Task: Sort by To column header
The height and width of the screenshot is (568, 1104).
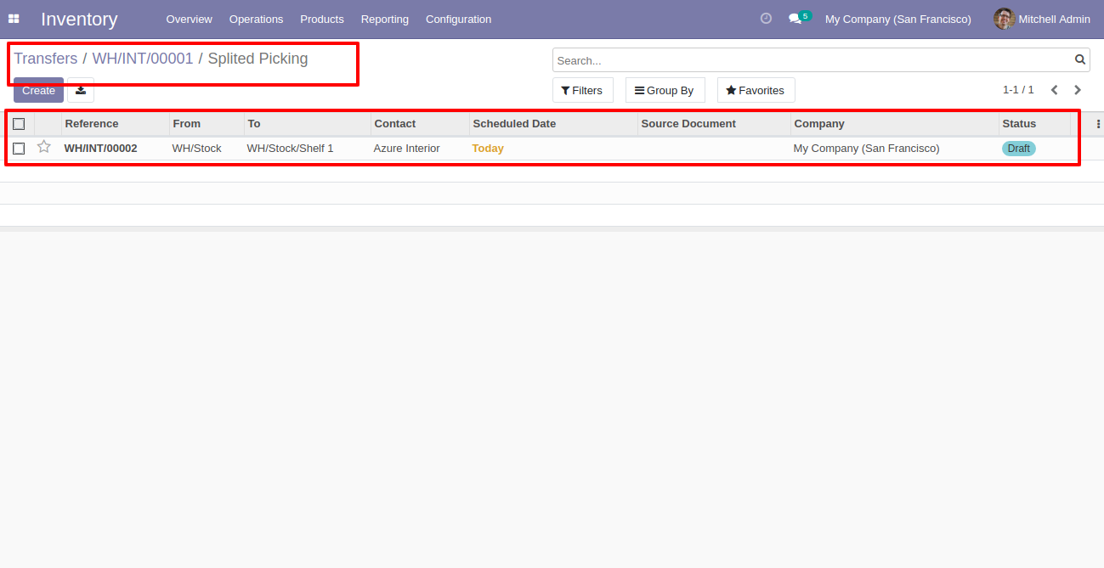Action: (308, 124)
